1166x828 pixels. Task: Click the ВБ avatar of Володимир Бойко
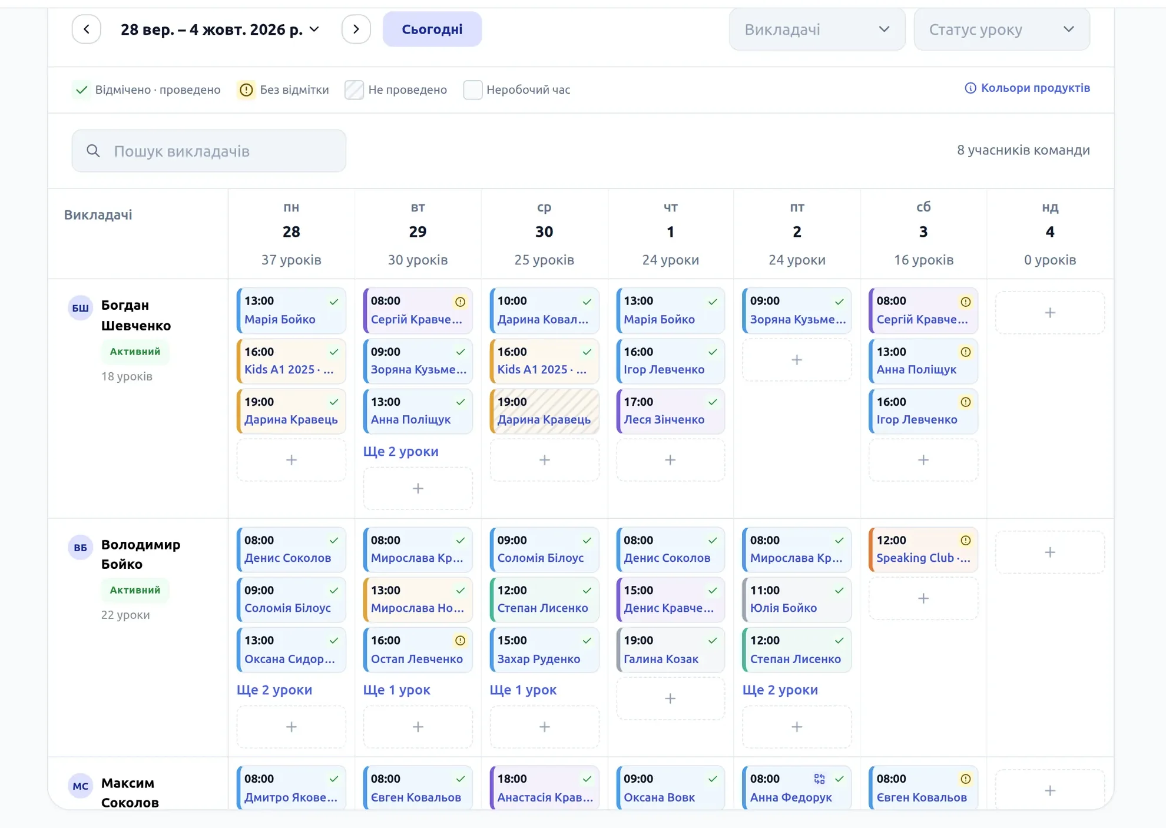pyautogui.click(x=80, y=548)
